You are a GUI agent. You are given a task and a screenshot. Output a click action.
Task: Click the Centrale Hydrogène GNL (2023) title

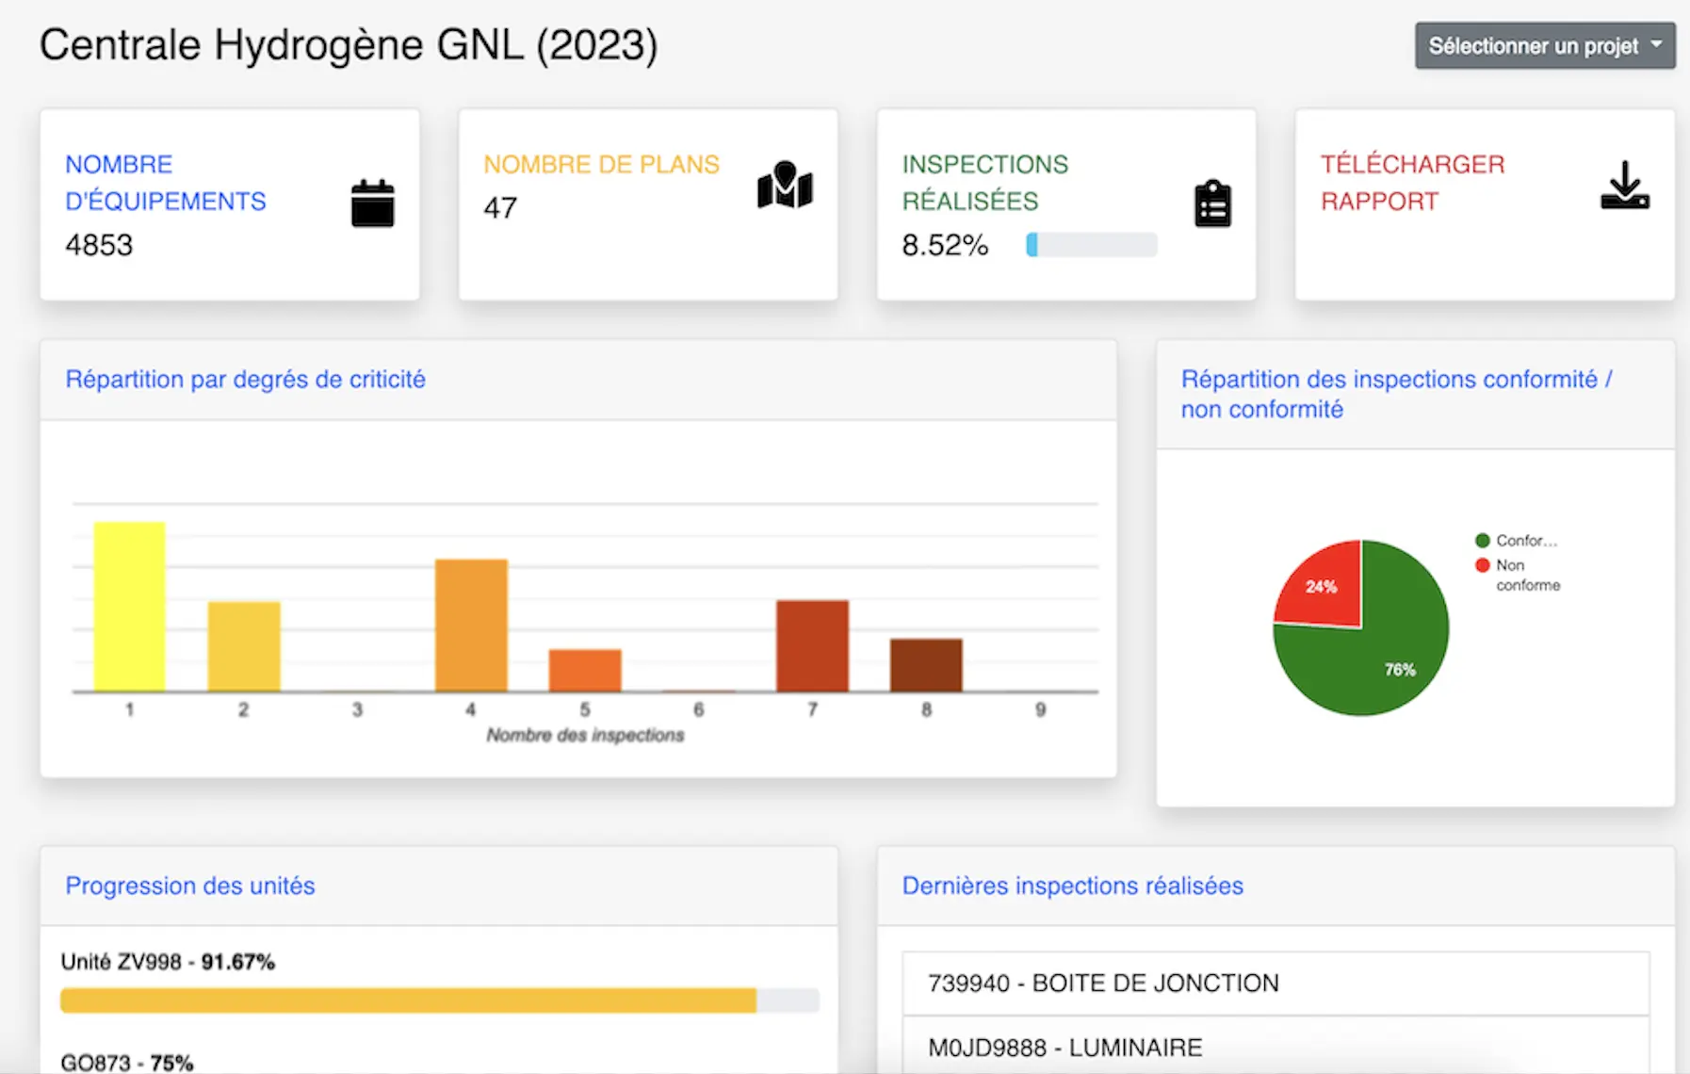coord(349,44)
